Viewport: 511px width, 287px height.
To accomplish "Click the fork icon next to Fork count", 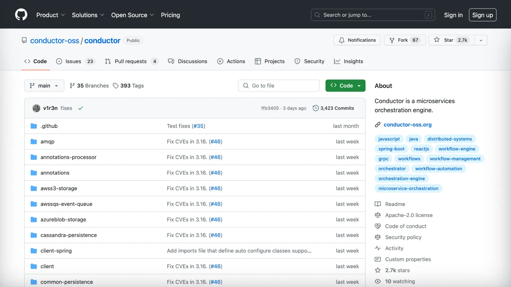I will coord(392,40).
